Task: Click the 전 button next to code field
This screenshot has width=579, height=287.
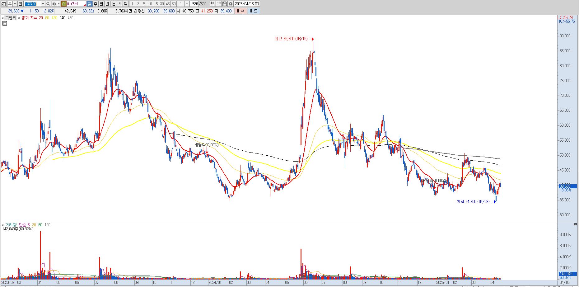Action: coord(20,4)
